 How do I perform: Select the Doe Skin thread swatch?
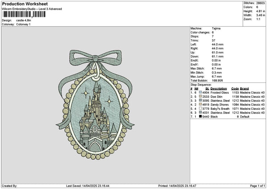[200, 96]
